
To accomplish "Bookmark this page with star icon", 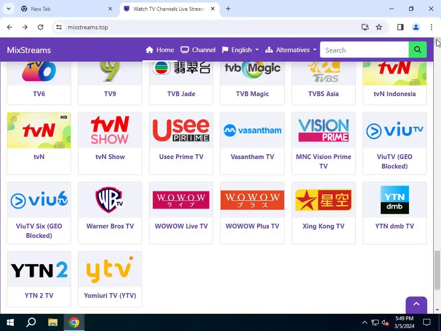I will point(379,27).
